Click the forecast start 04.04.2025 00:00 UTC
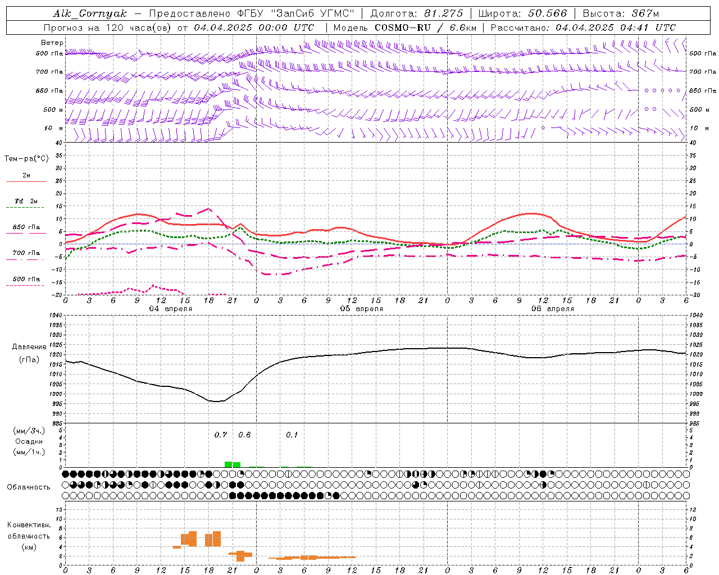 point(254,28)
